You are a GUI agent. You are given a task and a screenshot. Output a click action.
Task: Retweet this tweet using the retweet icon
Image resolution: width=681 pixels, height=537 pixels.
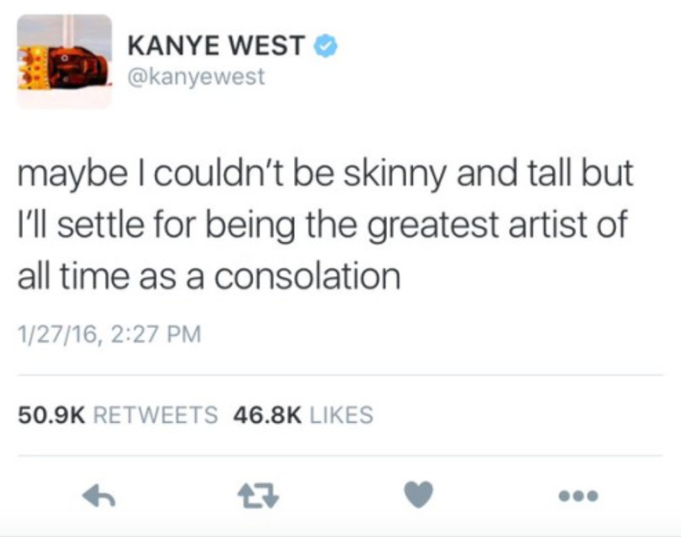(x=258, y=497)
